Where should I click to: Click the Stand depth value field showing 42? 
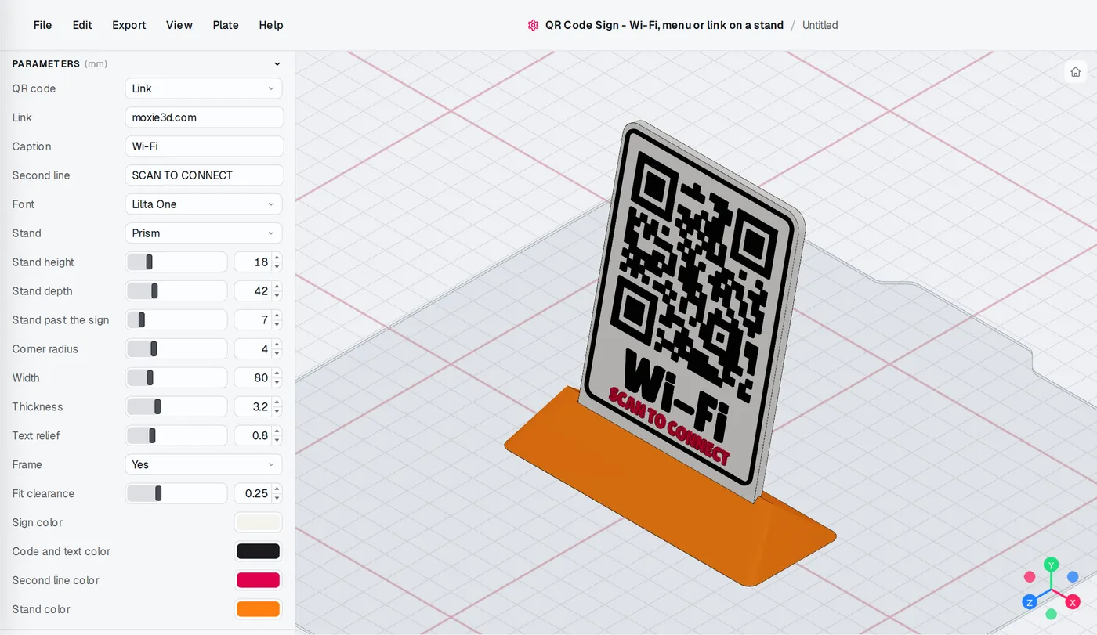pyautogui.click(x=258, y=291)
